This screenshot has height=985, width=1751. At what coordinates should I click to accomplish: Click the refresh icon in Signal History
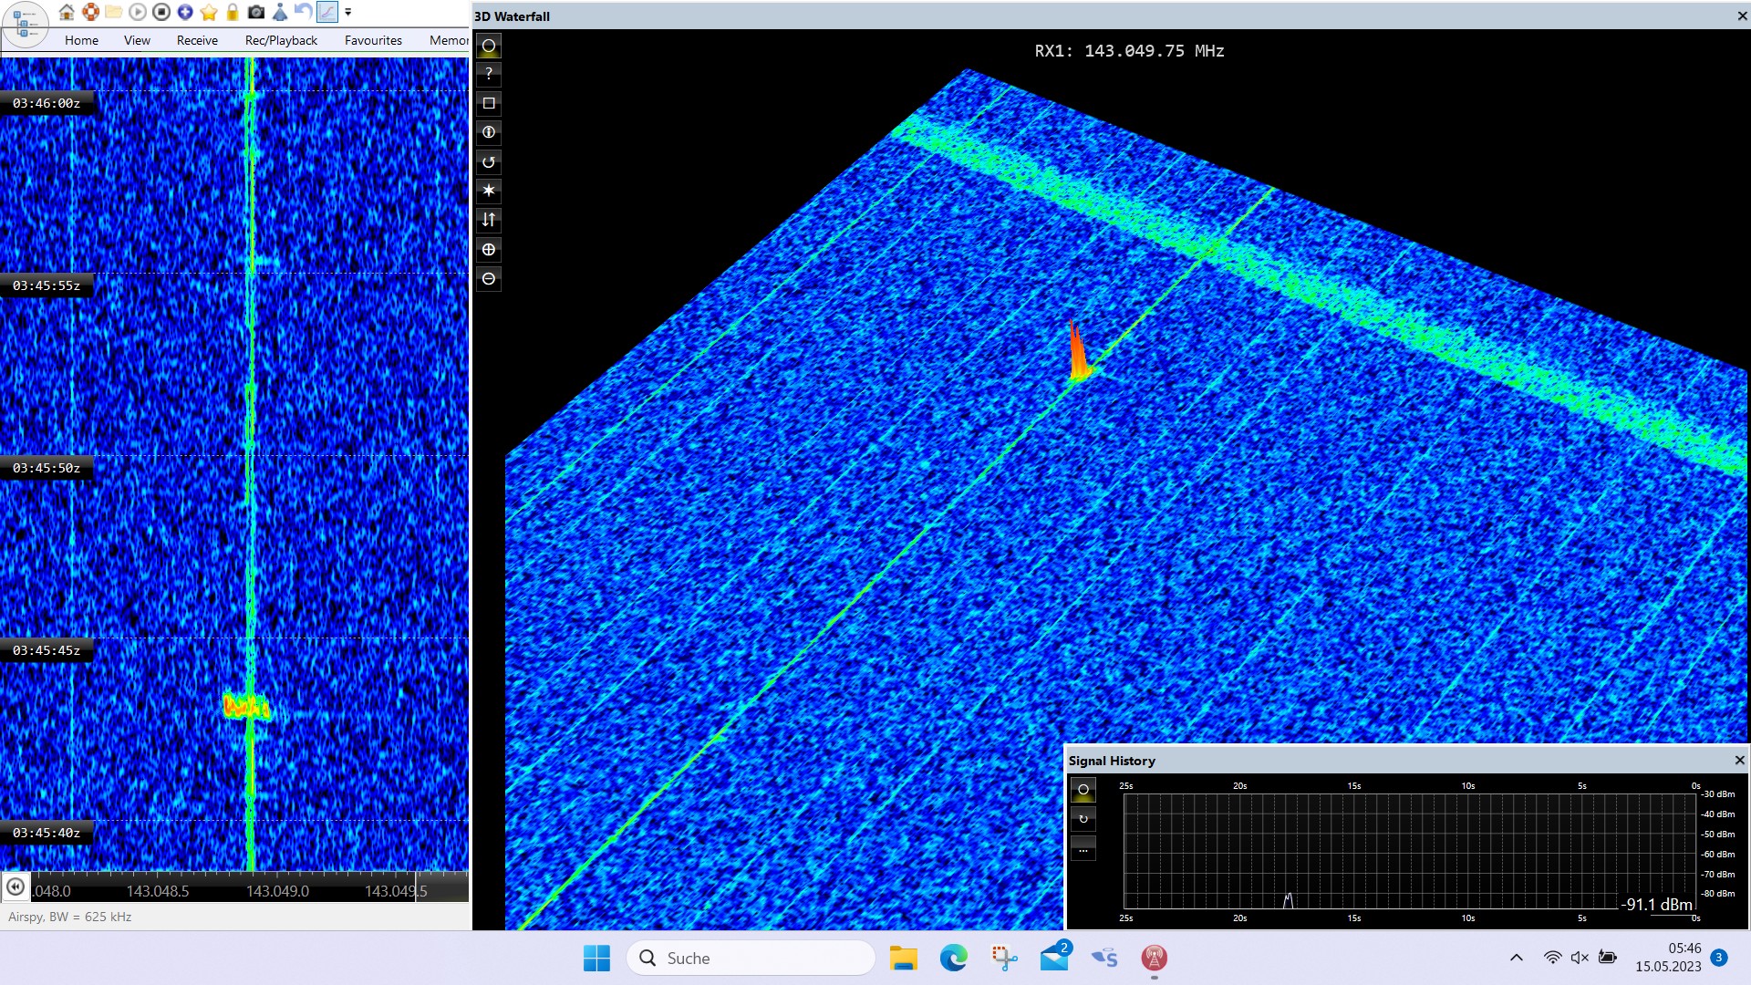coord(1083,819)
